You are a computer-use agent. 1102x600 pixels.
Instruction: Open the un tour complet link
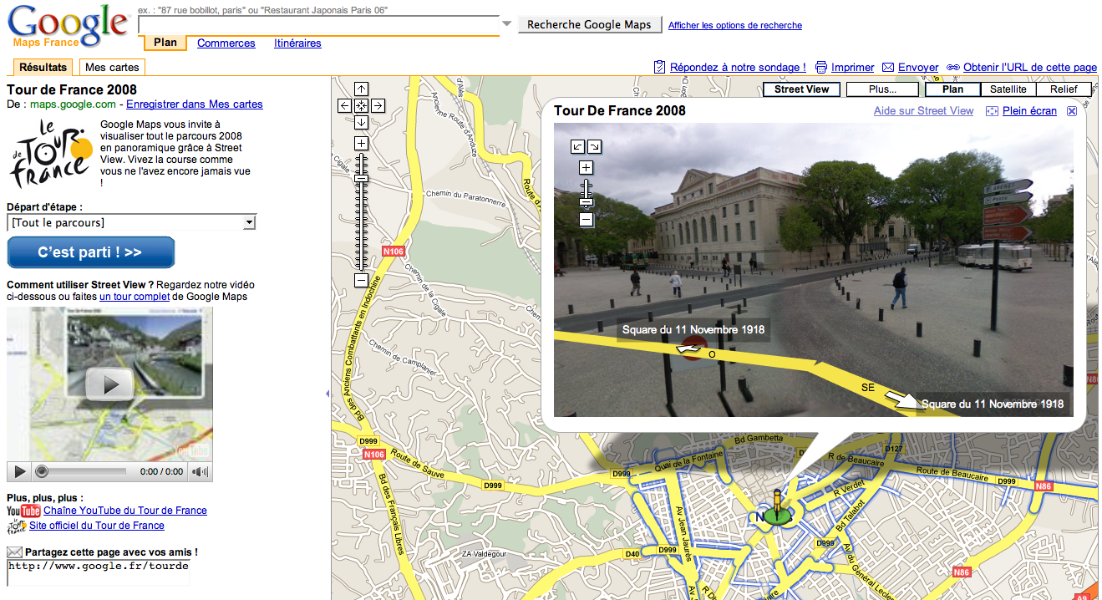coord(135,297)
